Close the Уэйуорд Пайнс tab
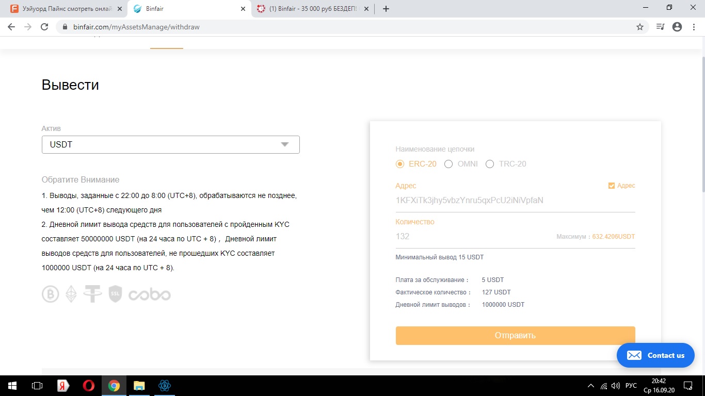Viewport: 705px width, 396px height. (x=119, y=9)
